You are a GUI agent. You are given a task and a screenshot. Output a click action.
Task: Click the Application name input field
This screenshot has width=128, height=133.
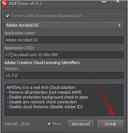[x=64, y=40]
